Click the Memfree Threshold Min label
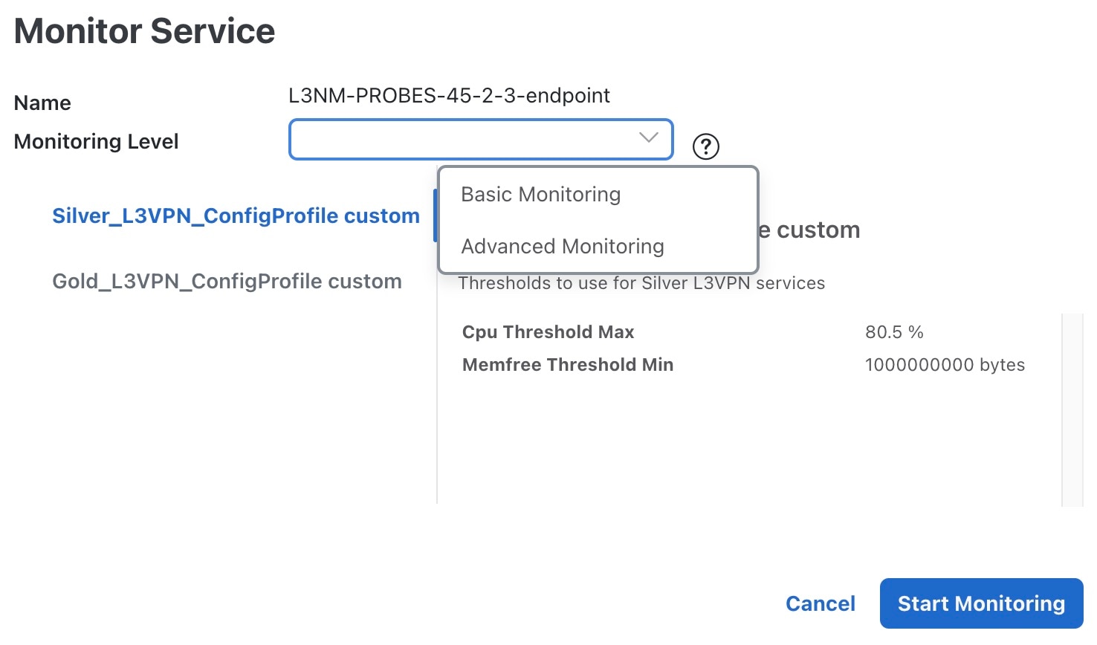The width and height of the screenshot is (1097, 645). [x=567, y=365]
